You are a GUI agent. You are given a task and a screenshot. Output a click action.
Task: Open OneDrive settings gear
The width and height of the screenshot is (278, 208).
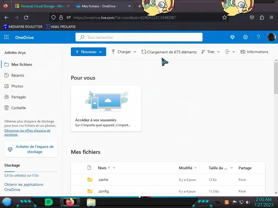pyautogui.click(x=245, y=37)
